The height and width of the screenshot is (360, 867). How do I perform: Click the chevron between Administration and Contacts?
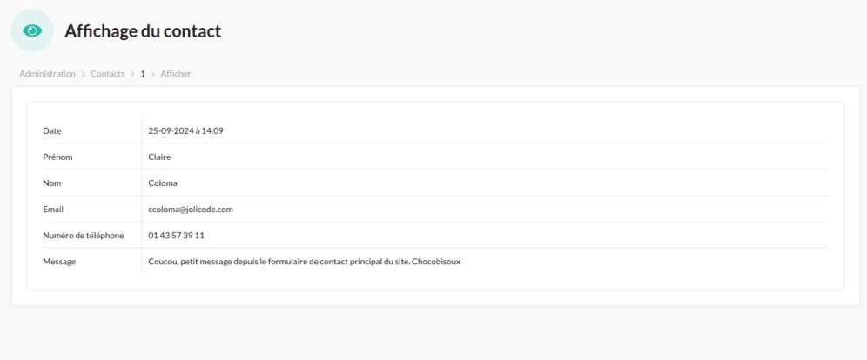tap(84, 74)
